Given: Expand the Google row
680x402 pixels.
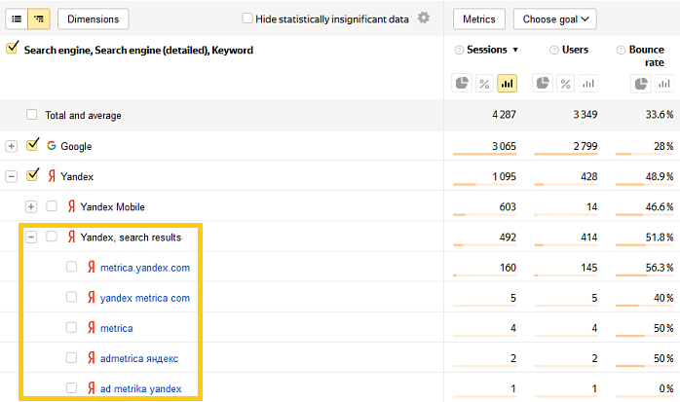Looking at the screenshot, I should coord(12,146).
